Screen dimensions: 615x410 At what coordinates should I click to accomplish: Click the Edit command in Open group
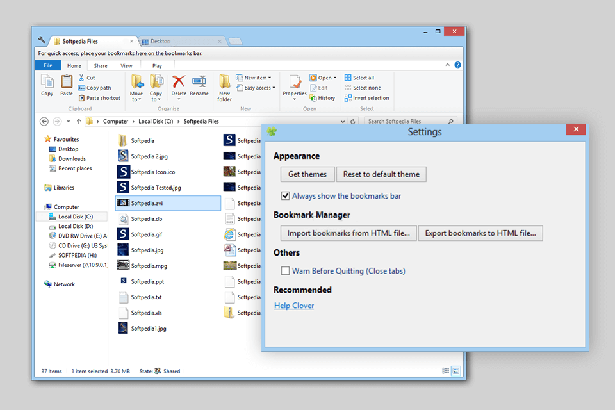pos(319,88)
